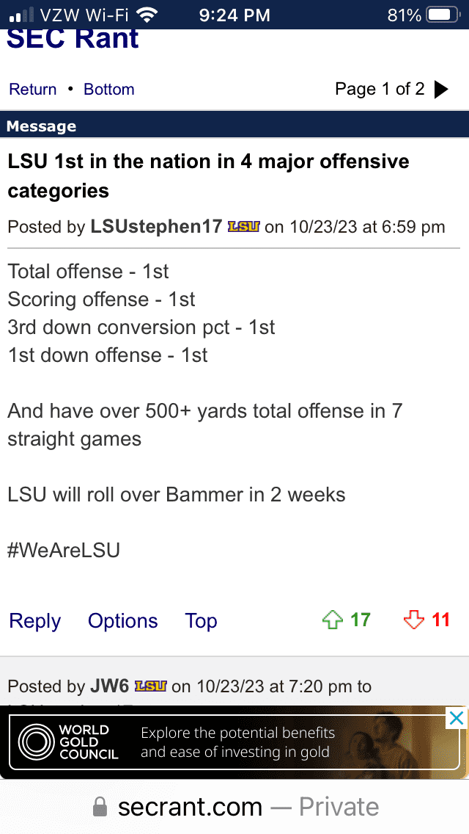This screenshot has height=834, width=469.
Task: Jump to Top of the page
Action: (201, 620)
